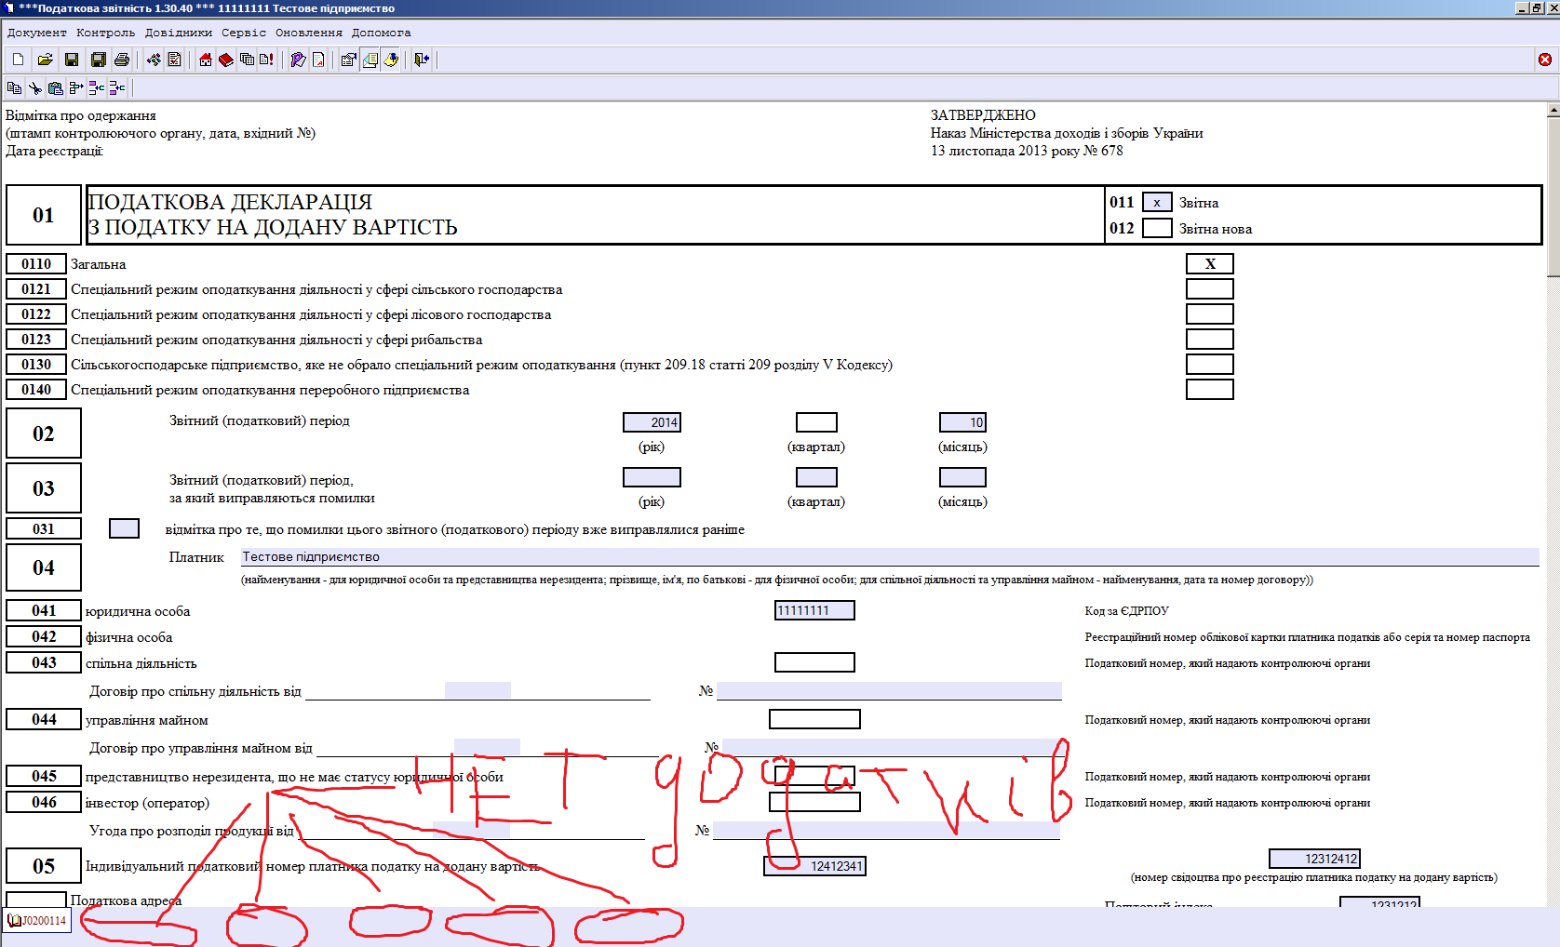Select the J0200114 document tab

coord(37,920)
